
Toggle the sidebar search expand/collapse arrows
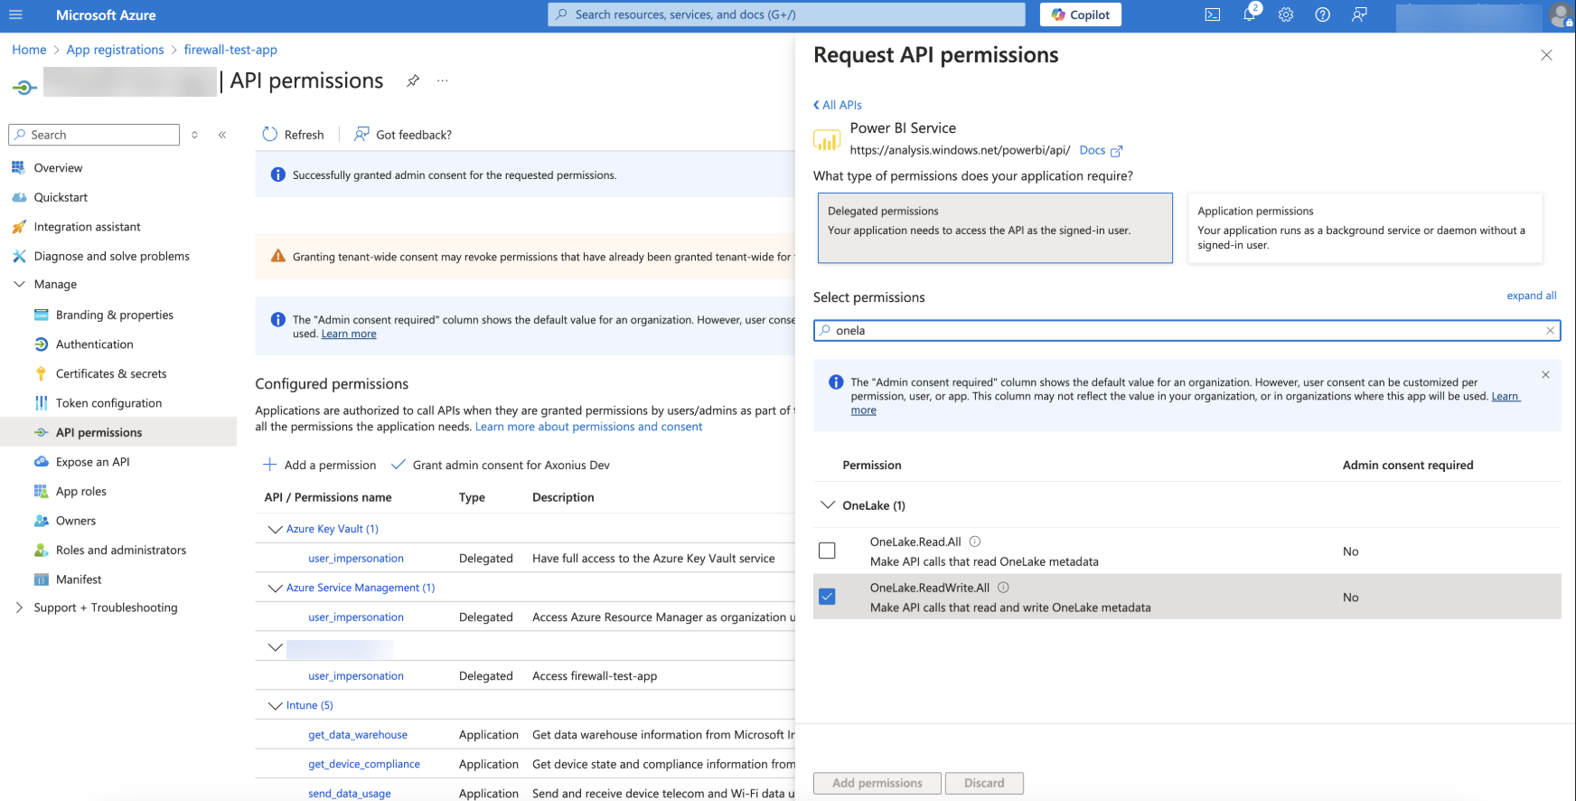194,135
